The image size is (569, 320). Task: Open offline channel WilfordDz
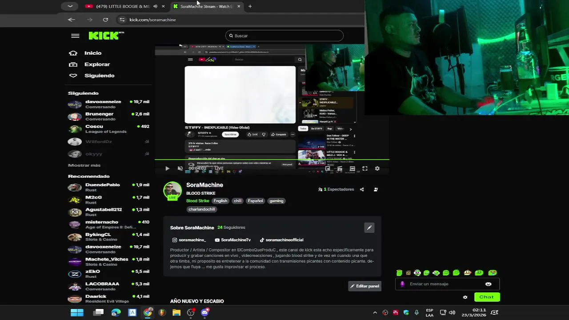[108, 141]
